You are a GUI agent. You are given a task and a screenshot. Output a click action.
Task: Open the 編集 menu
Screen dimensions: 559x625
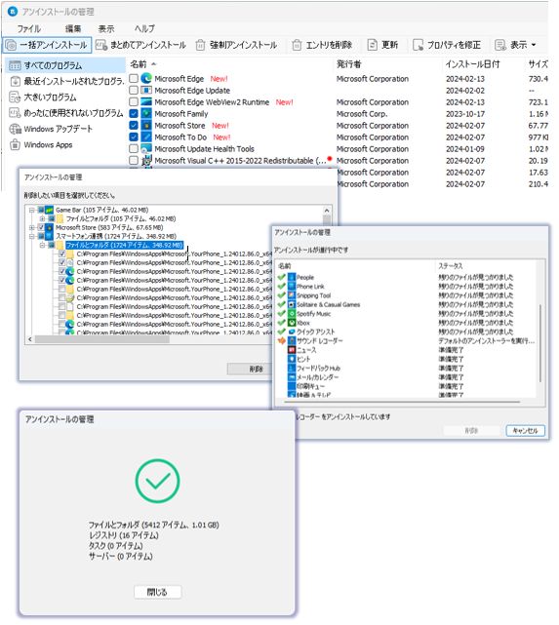point(73,28)
